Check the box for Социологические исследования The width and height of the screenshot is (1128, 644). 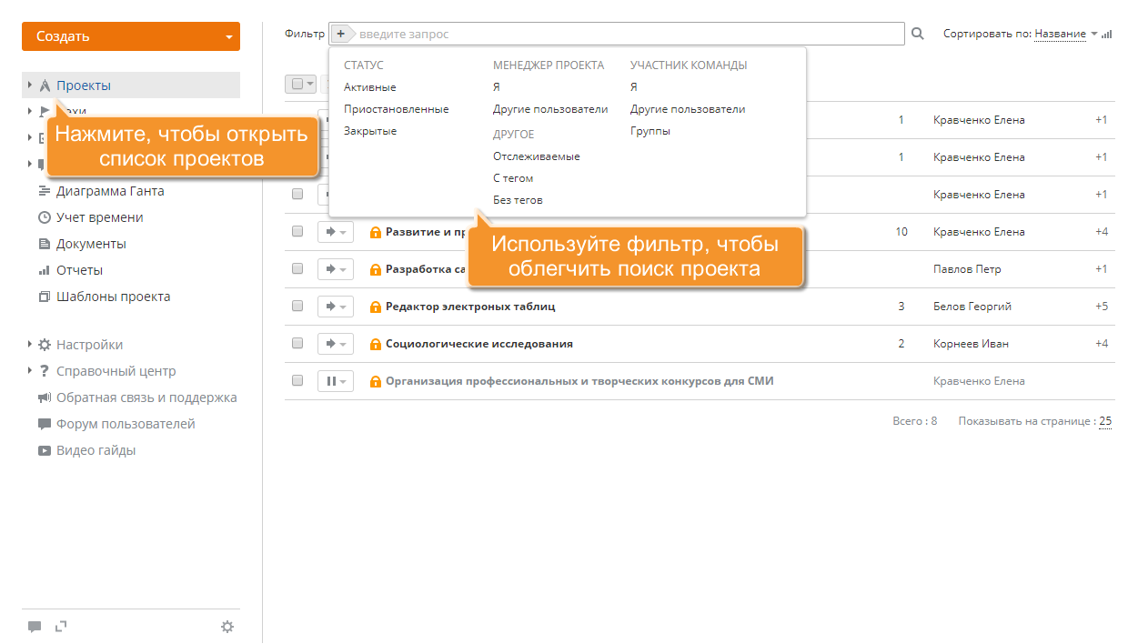point(297,344)
